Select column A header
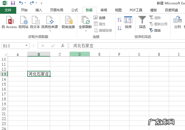The height and width of the screenshot is (130, 185). (x=18, y=54)
